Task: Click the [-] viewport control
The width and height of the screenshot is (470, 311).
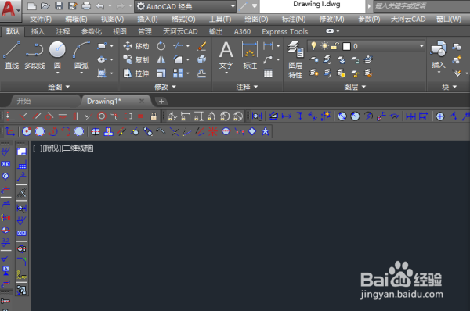Action: [x=38, y=148]
